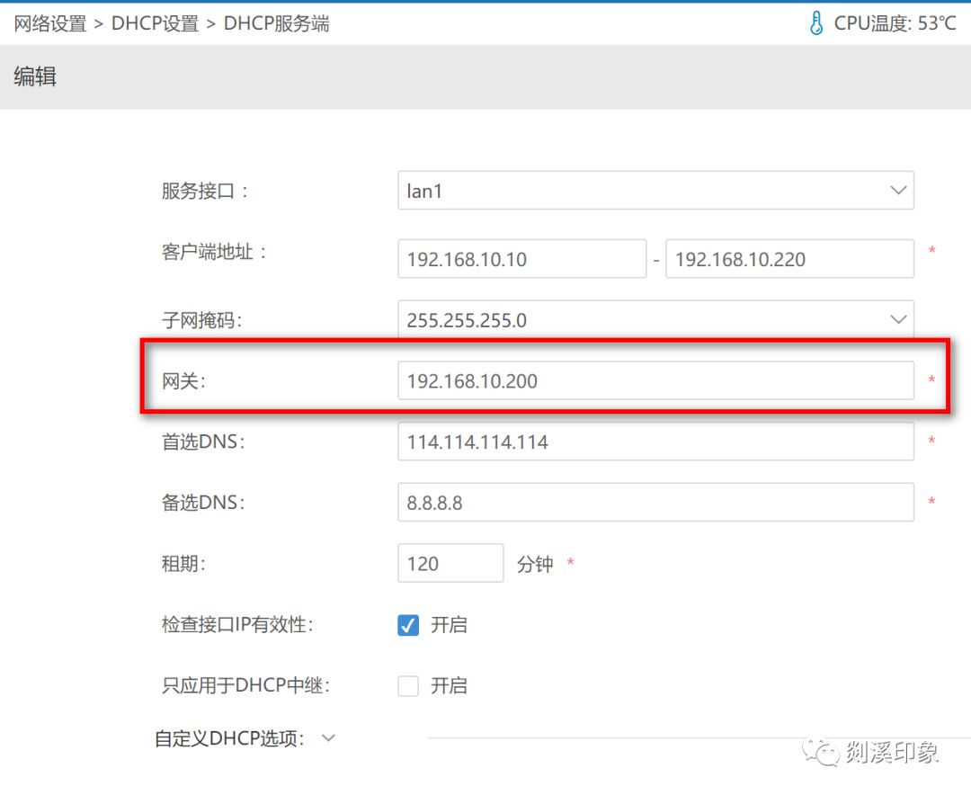The image size is (971, 795).
Task: Enable the 只应用于DHCP中继 checkbox
Action: (408, 686)
